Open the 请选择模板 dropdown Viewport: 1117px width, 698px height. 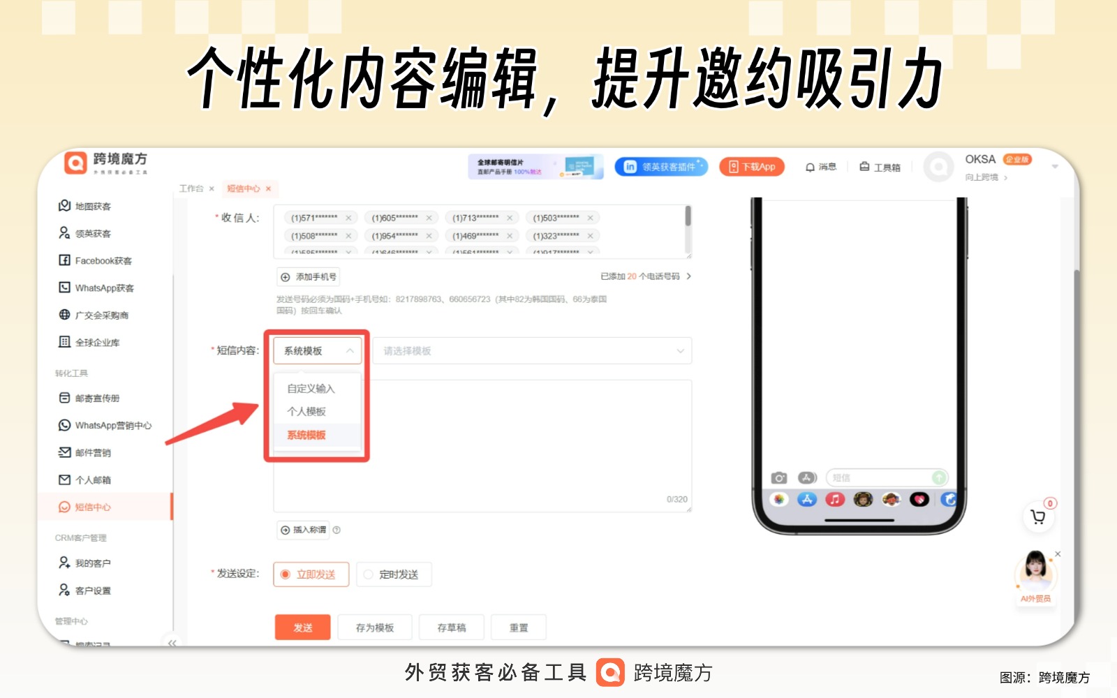[x=532, y=351]
